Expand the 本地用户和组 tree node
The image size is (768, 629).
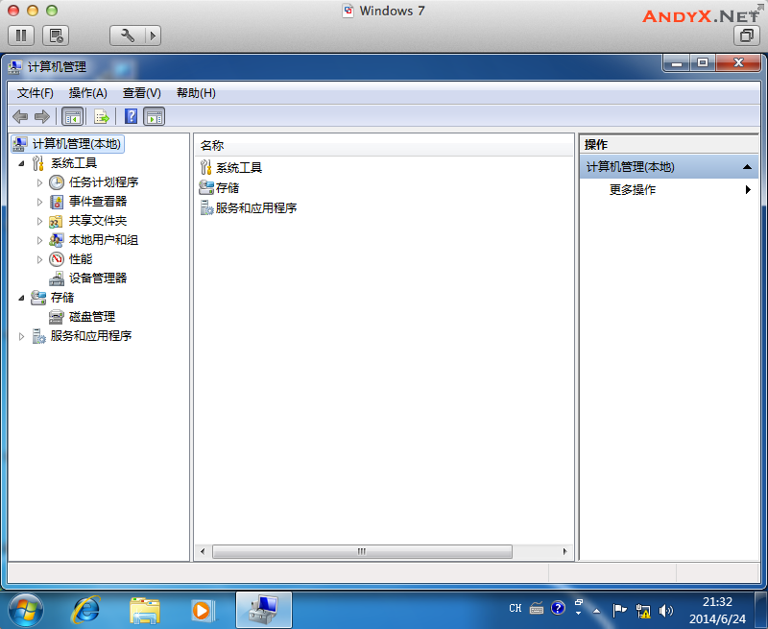point(39,240)
